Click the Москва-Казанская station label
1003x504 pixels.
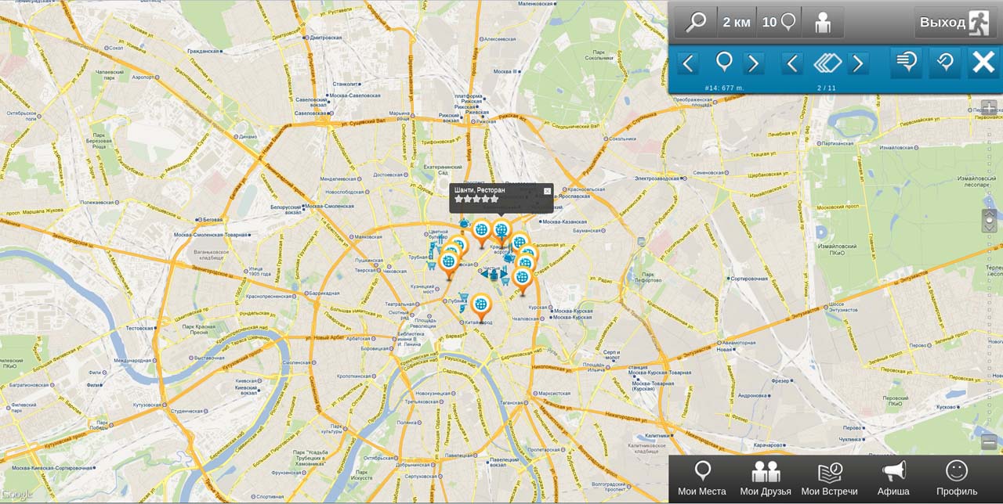point(567,222)
